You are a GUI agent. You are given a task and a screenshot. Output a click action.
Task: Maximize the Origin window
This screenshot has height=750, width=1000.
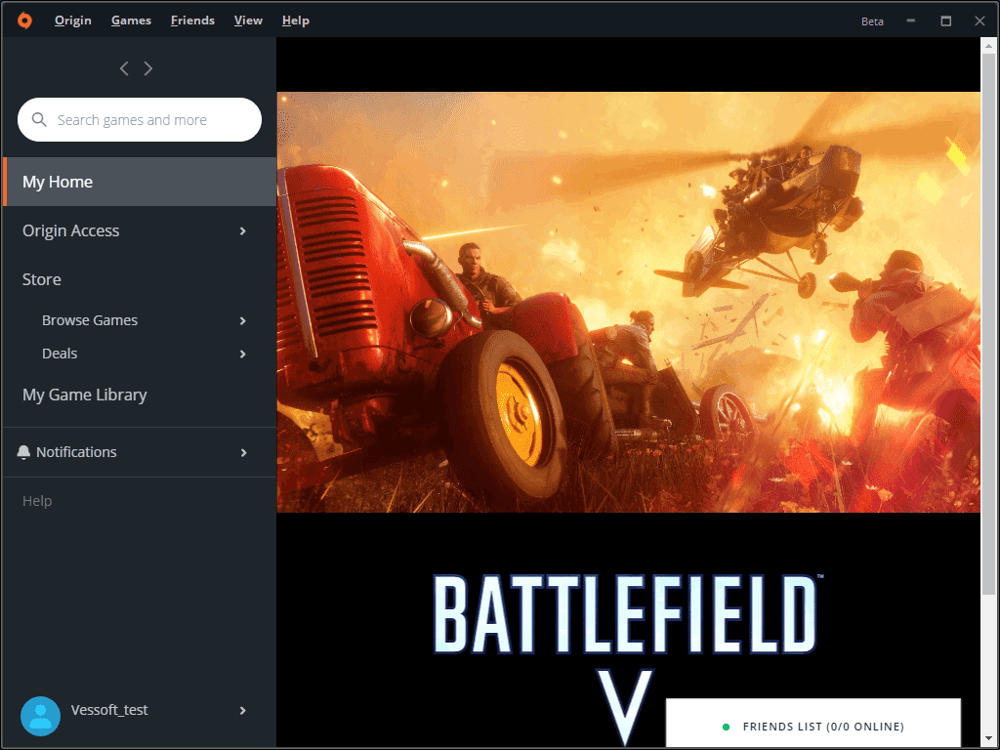tap(945, 21)
